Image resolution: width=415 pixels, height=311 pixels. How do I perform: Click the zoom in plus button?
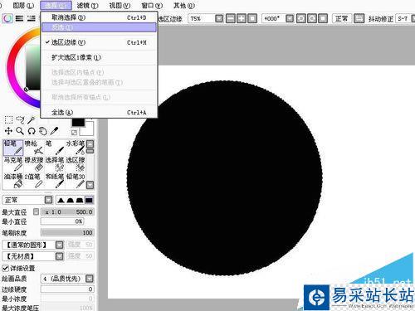tap(242, 18)
